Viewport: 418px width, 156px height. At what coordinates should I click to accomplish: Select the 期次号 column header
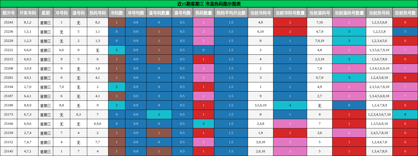8,13
